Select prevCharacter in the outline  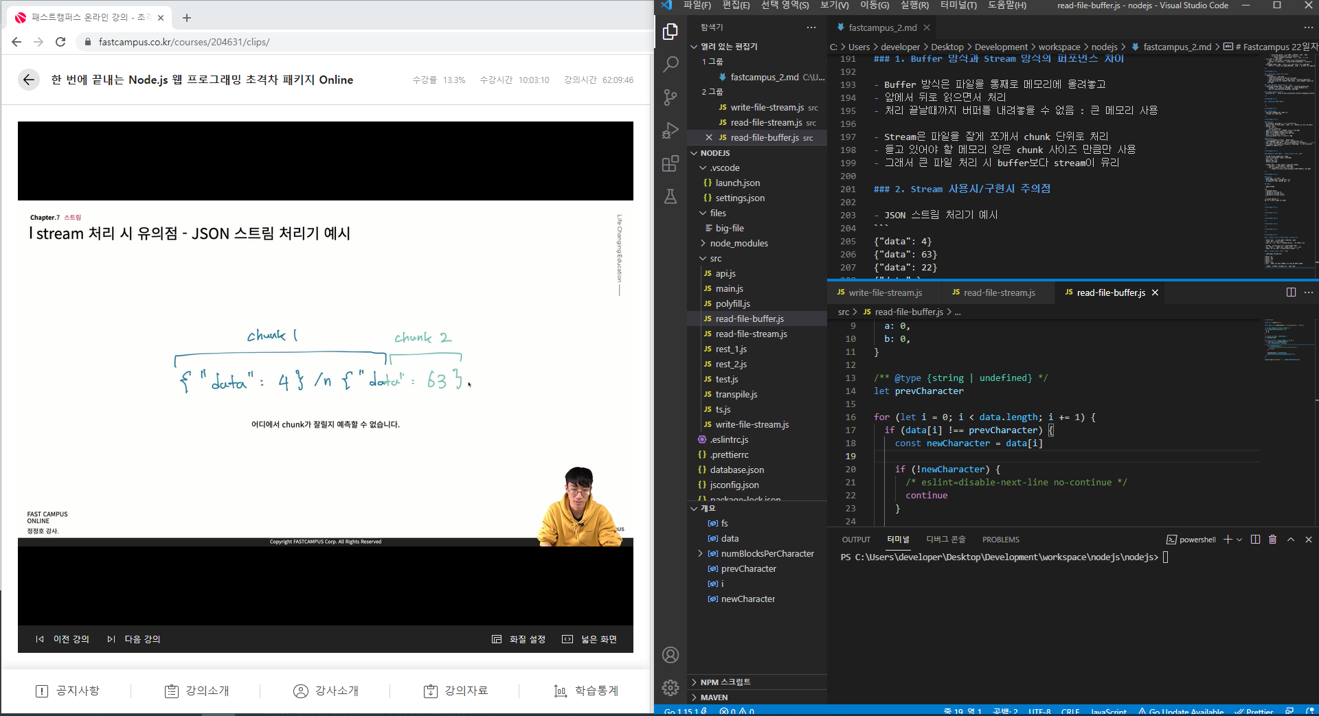(x=757, y=568)
